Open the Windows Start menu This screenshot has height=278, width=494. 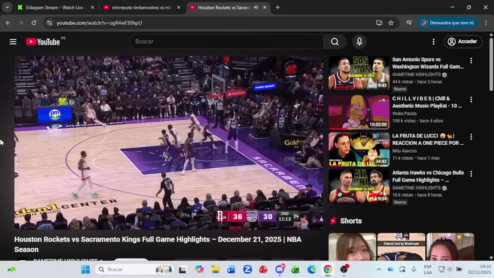coord(85,270)
